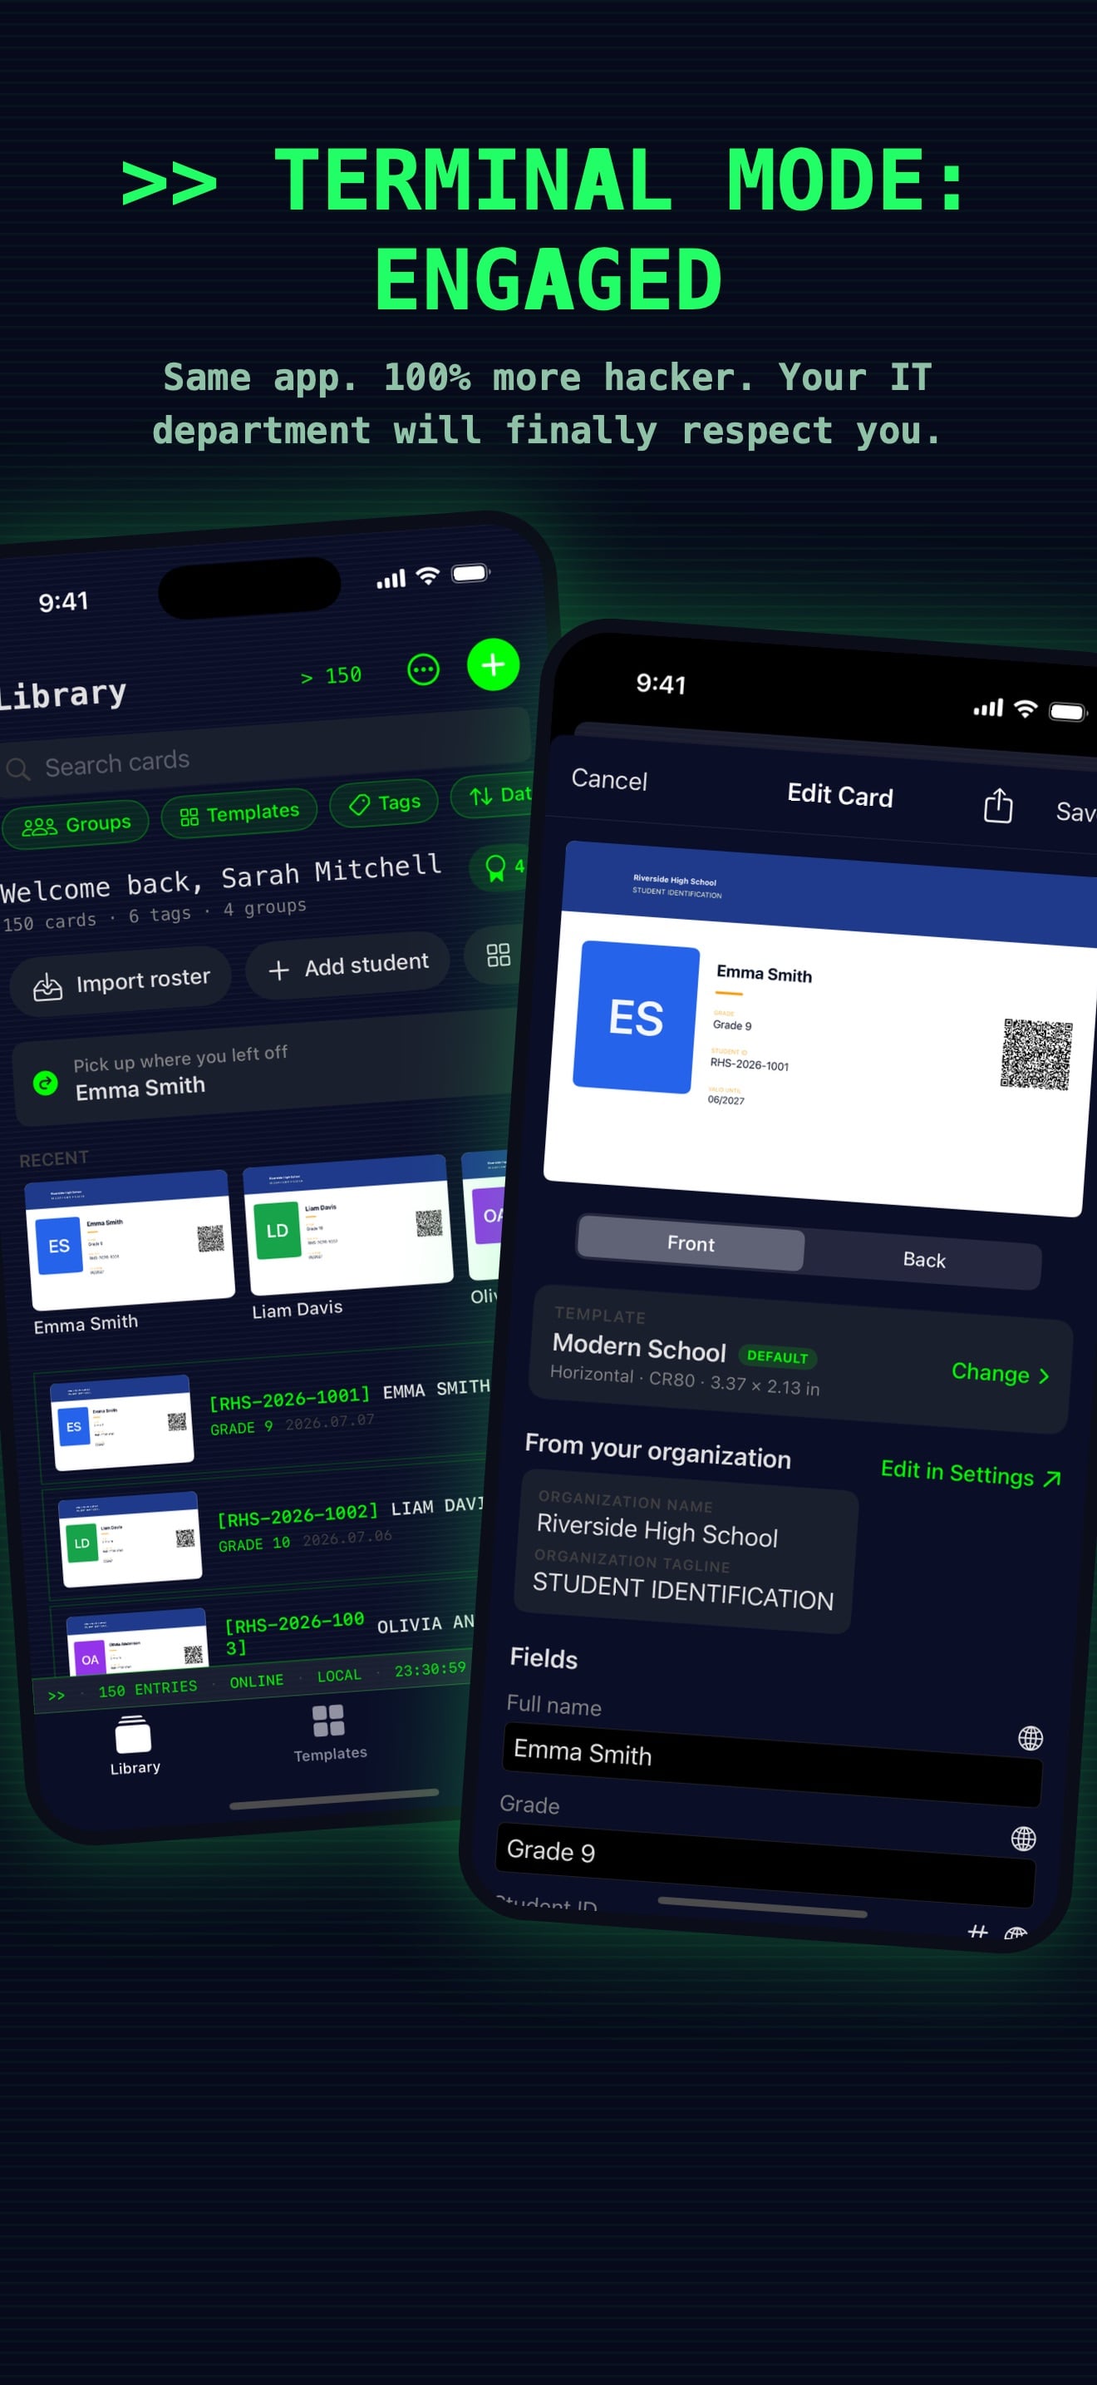The width and height of the screenshot is (1097, 2385).
Task: Tap the green plus add button in Library
Action: 493,664
